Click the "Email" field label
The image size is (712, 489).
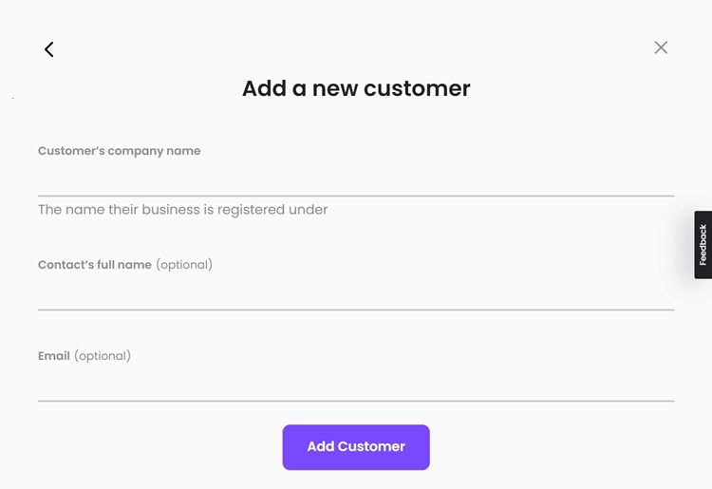tap(54, 356)
